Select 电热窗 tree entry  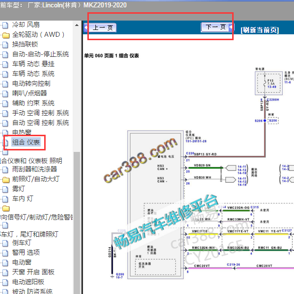(x=22, y=132)
